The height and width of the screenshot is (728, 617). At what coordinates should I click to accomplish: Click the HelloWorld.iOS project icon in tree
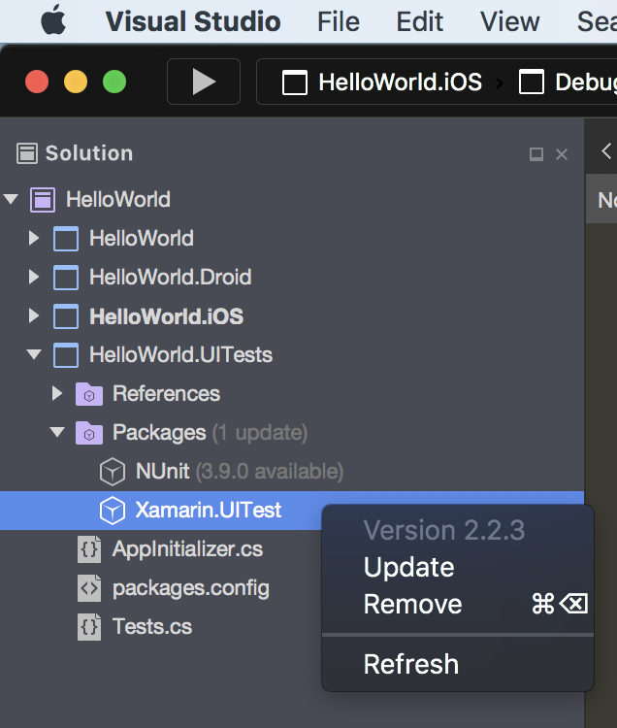tap(66, 316)
